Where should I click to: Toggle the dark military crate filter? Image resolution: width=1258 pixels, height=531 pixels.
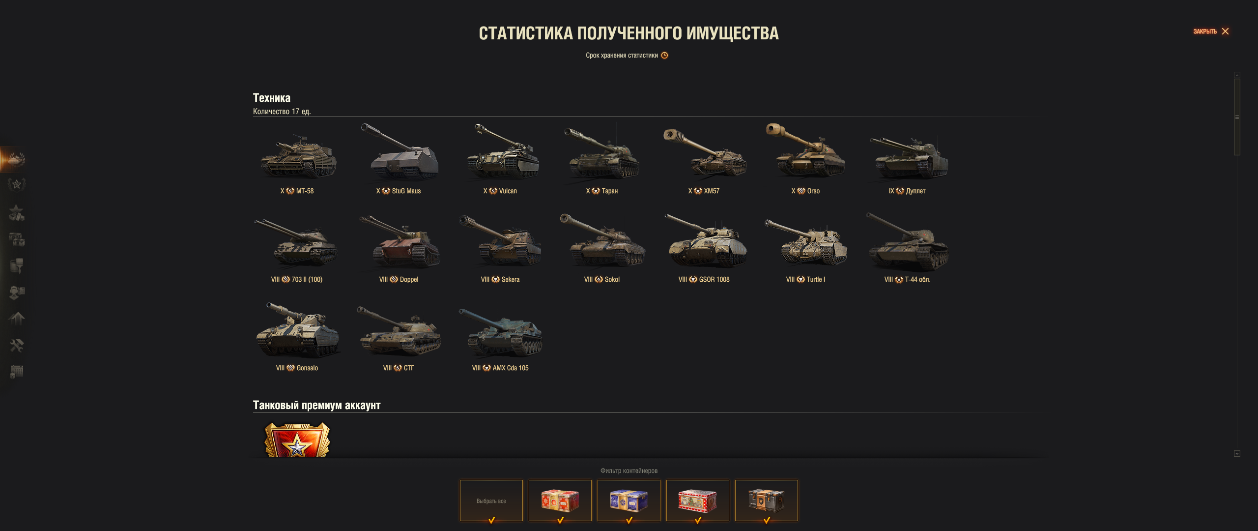click(x=767, y=501)
